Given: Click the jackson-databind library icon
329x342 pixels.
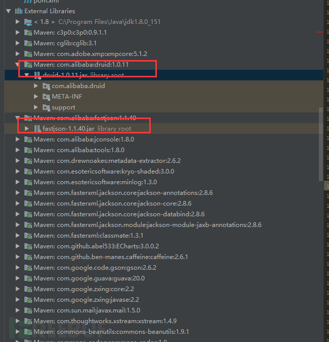Looking at the screenshot, I should tap(28, 214).
